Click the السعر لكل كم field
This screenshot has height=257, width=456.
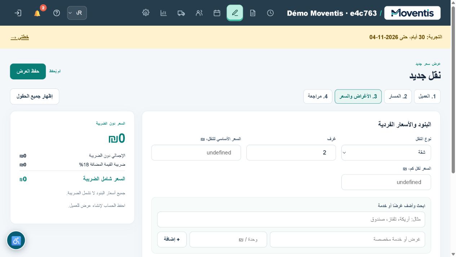click(x=386, y=182)
